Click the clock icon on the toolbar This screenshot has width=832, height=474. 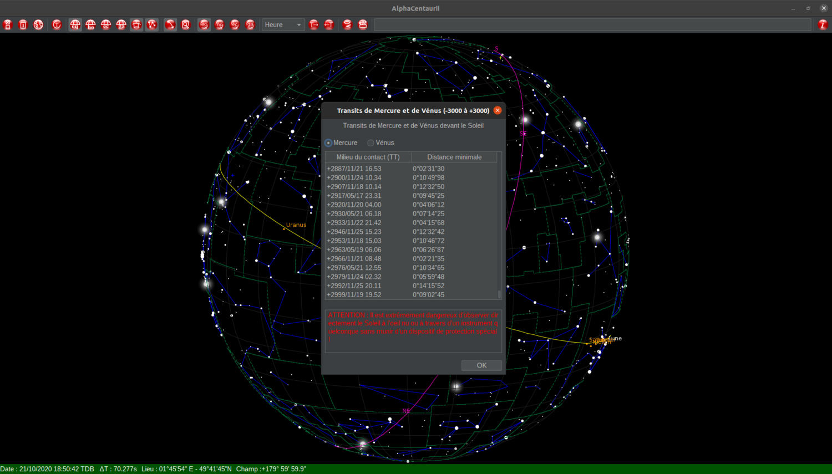[57, 24]
